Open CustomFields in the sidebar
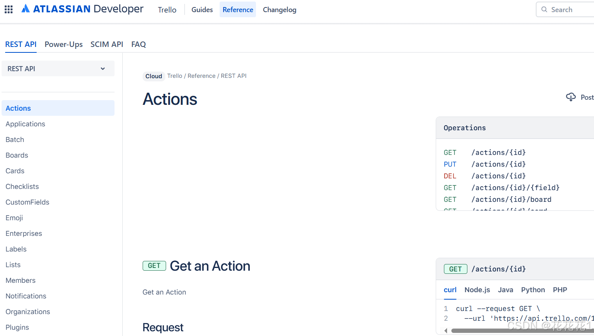The image size is (594, 336). 27,202
